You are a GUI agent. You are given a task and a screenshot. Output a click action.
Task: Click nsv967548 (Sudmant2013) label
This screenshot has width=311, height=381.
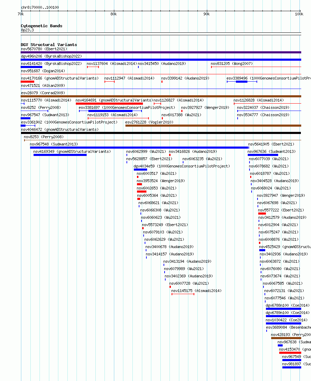coord(54,144)
